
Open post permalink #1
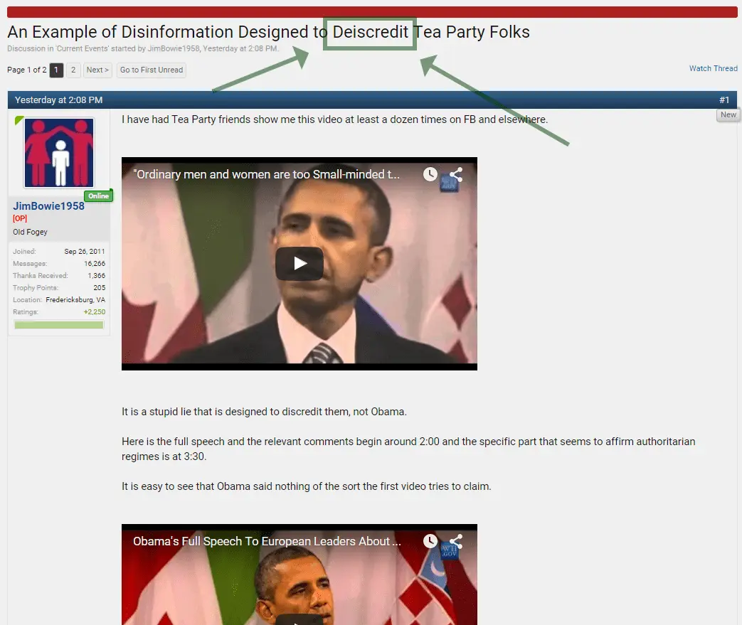coord(724,100)
